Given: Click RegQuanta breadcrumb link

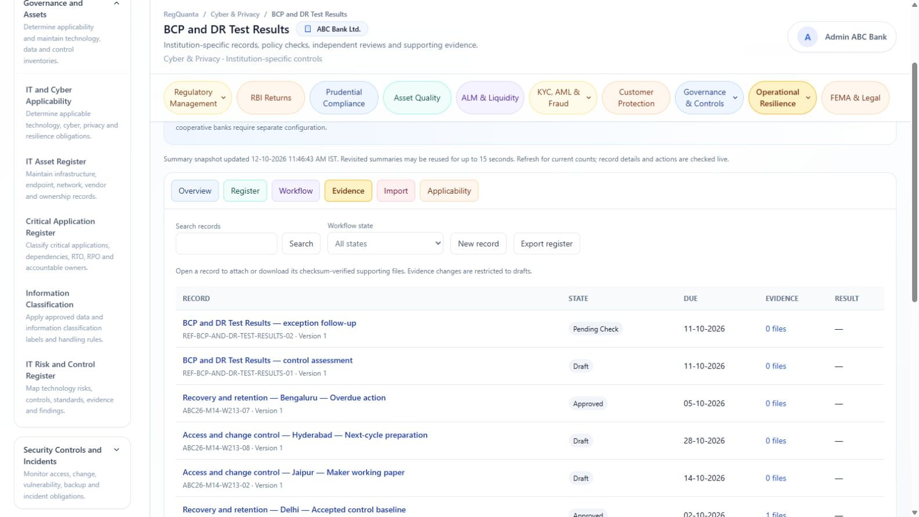Looking at the screenshot, I should [181, 14].
